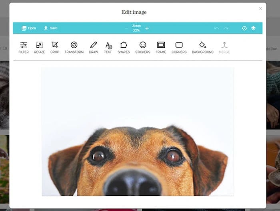Open the Stickers panel

[x=143, y=47]
